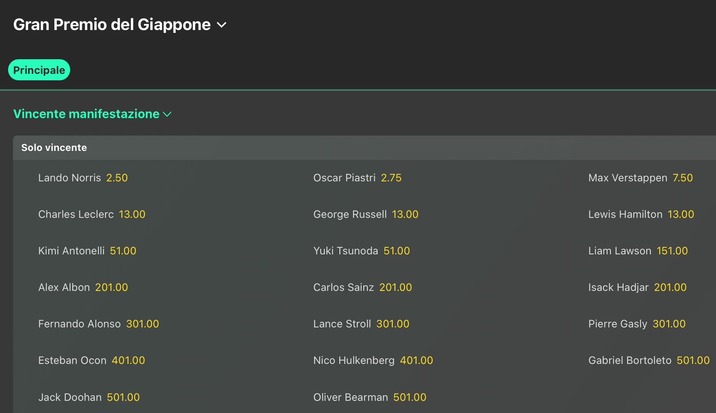
Task: Pick Max Verstappen at 7.50
Action: pos(682,178)
